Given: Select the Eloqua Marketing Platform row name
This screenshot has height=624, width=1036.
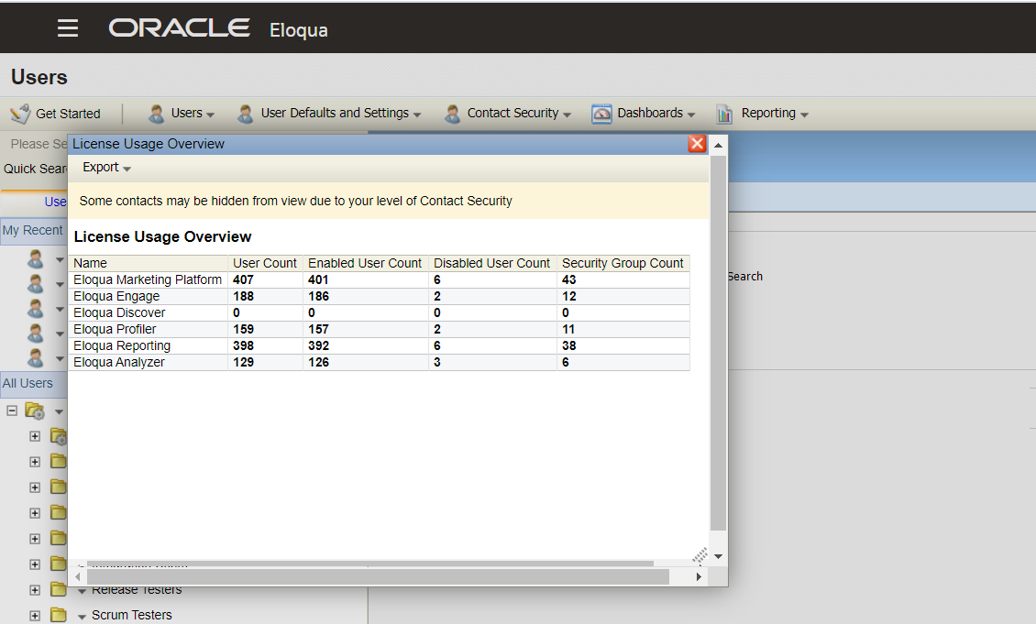Looking at the screenshot, I should [x=148, y=280].
